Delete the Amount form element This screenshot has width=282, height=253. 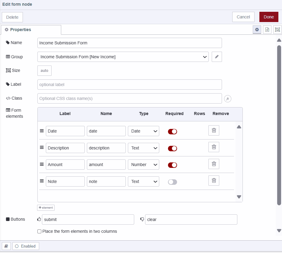click(214, 164)
